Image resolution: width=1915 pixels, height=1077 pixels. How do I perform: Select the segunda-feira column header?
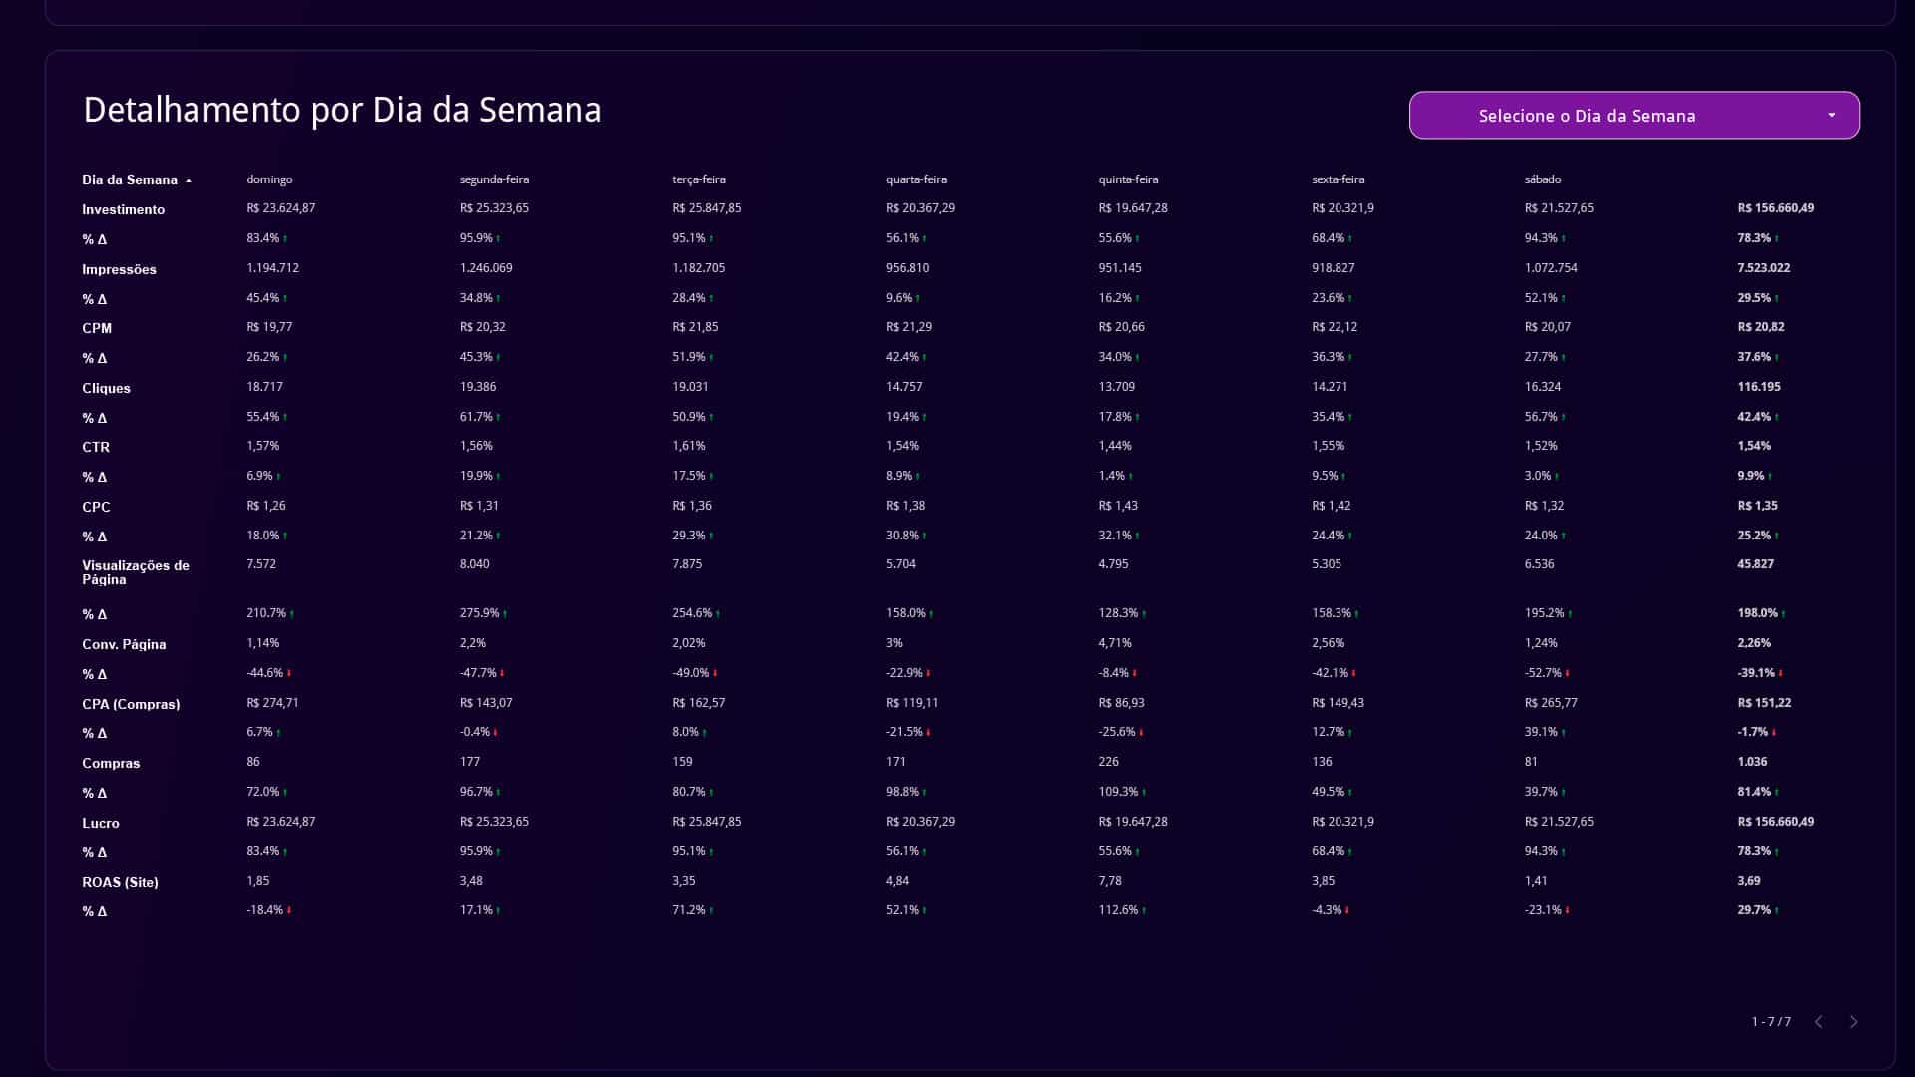click(x=494, y=179)
